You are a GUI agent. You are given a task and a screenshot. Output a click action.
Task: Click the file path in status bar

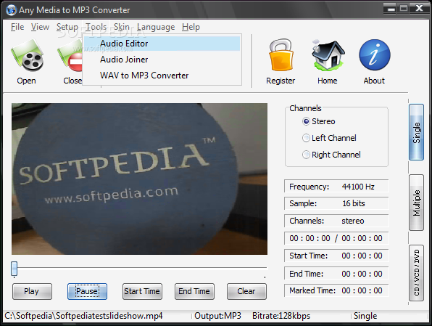84,316
